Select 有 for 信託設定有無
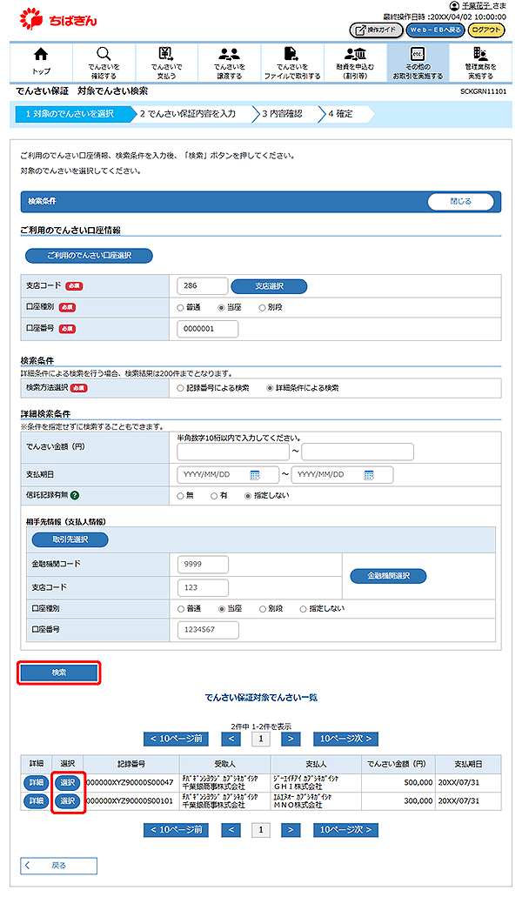 212,495
